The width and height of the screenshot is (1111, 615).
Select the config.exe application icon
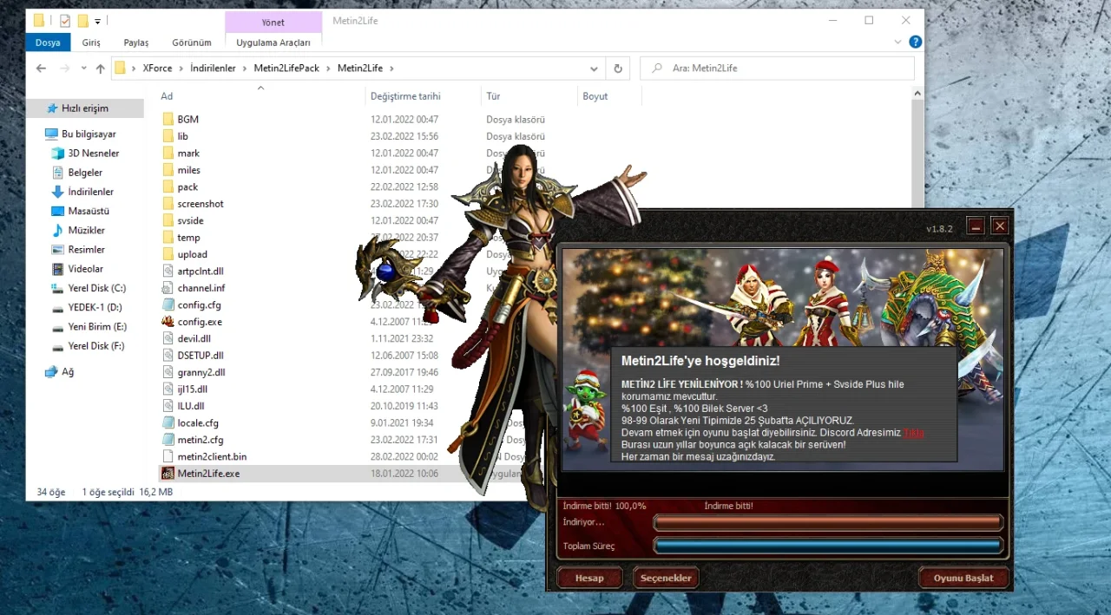pyautogui.click(x=168, y=322)
